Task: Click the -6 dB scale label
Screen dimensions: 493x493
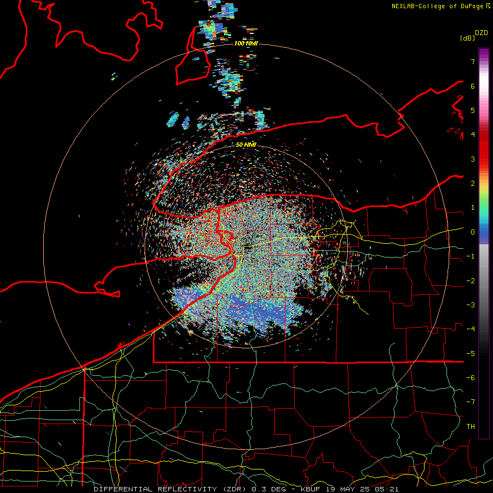Action: pyautogui.click(x=471, y=378)
